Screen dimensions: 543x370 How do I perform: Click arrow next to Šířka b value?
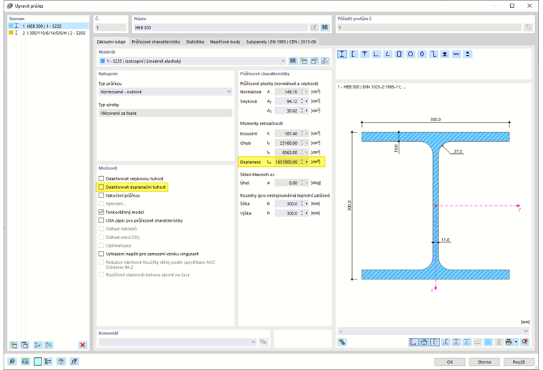[x=307, y=203]
